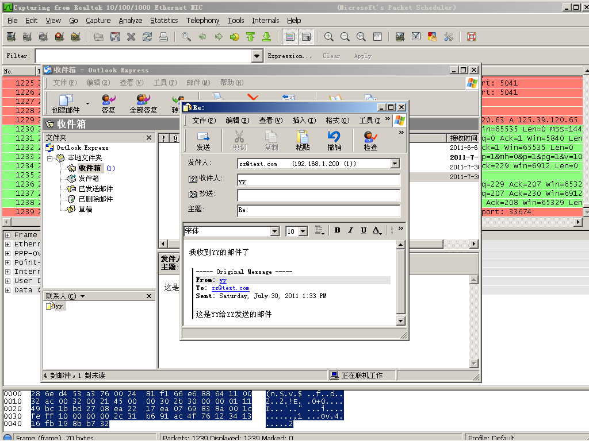Click the filter Apply button
The image size is (589, 441).
coord(362,56)
